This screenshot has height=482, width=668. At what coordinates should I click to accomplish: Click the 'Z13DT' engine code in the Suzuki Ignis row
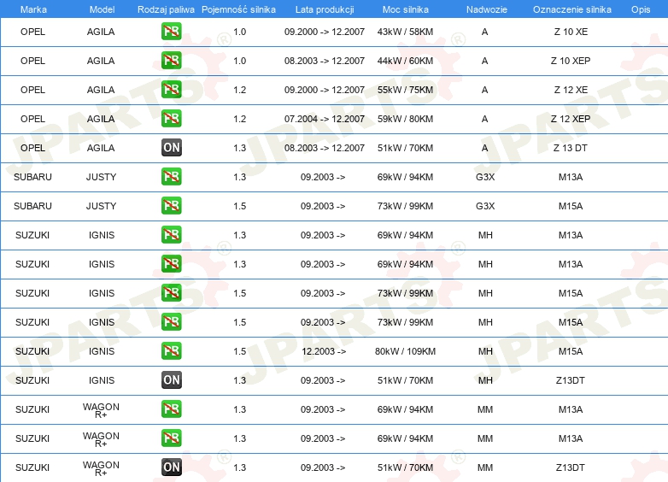[x=570, y=380]
